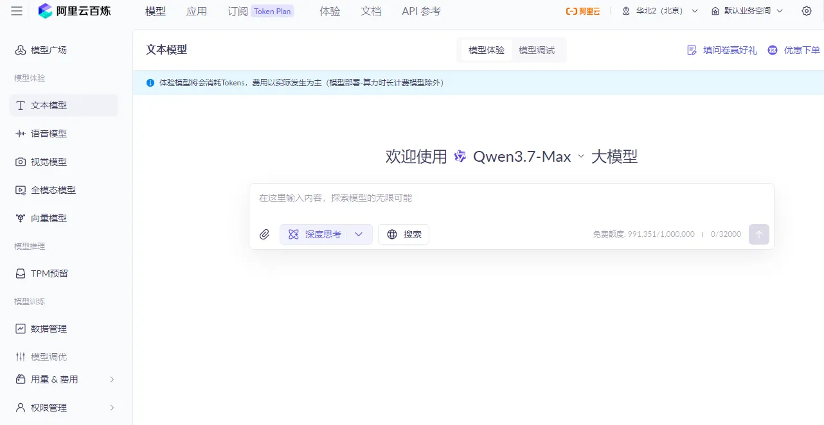Expand the 默认业务空间 workspace dropdown
824x425 pixels.
pyautogui.click(x=748, y=11)
